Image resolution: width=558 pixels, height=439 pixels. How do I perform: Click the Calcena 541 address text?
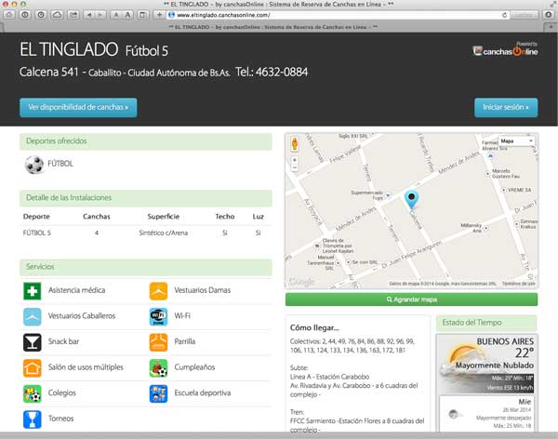pyautogui.click(x=48, y=72)
